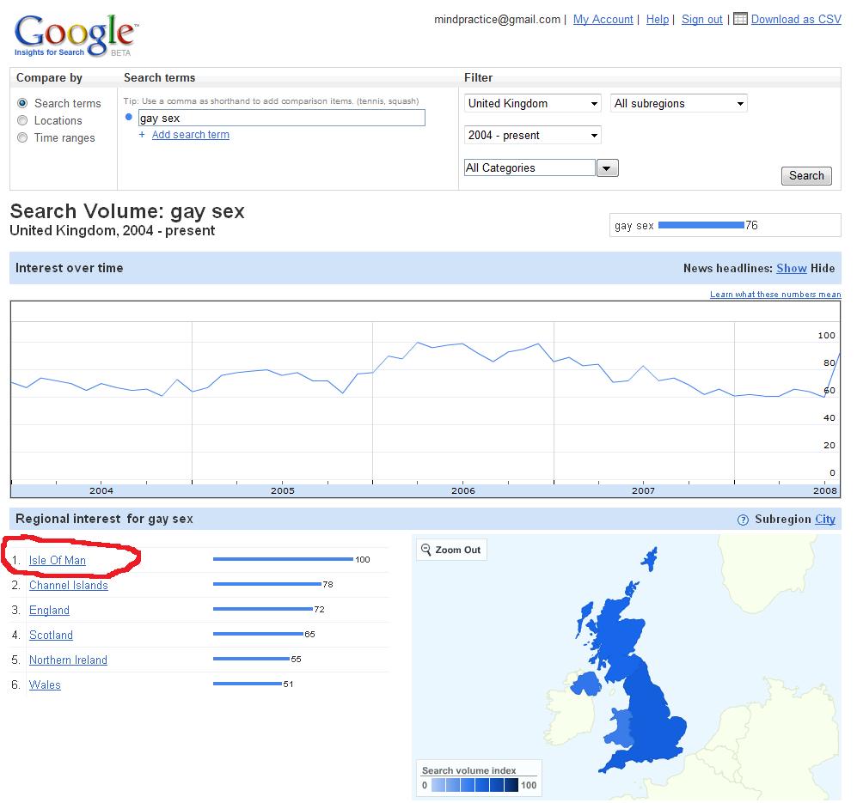This screenshot has width=857, height=803.
Task: Click the mindpractice@gmail.com account text
Action: click(x=498, y=19)
